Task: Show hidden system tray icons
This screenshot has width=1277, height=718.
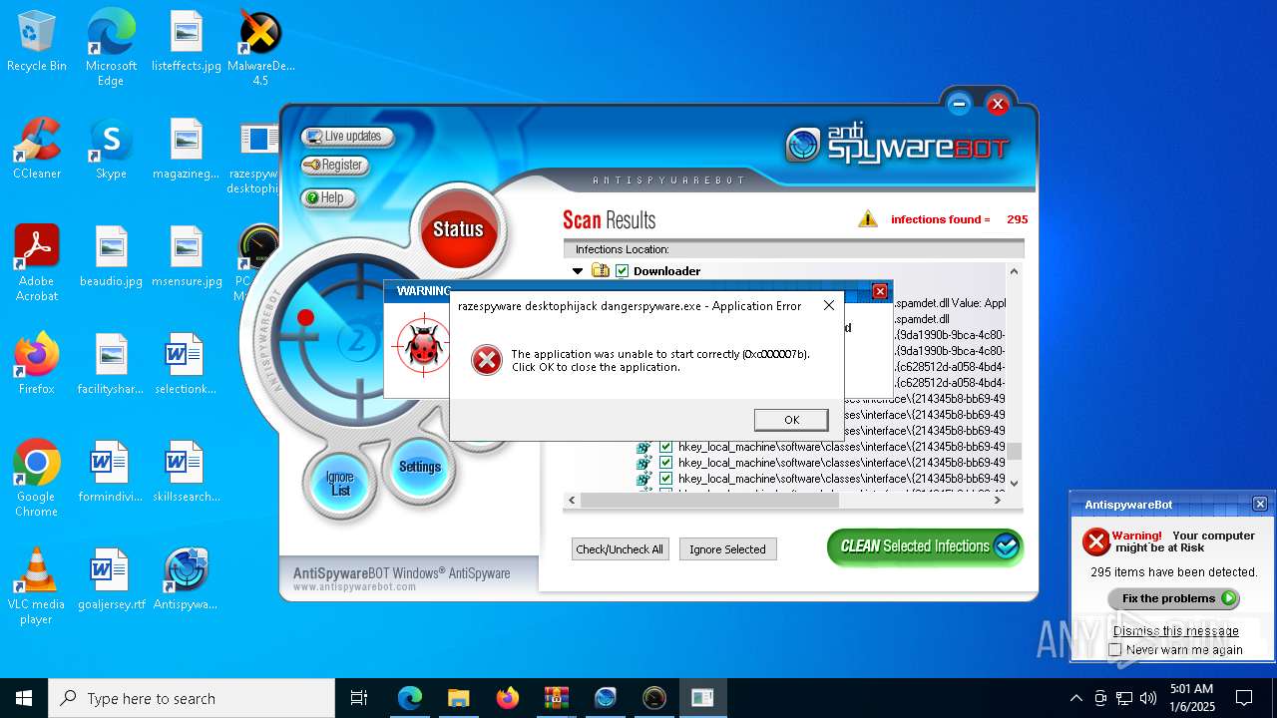Action: click(x=1075, y=698)
